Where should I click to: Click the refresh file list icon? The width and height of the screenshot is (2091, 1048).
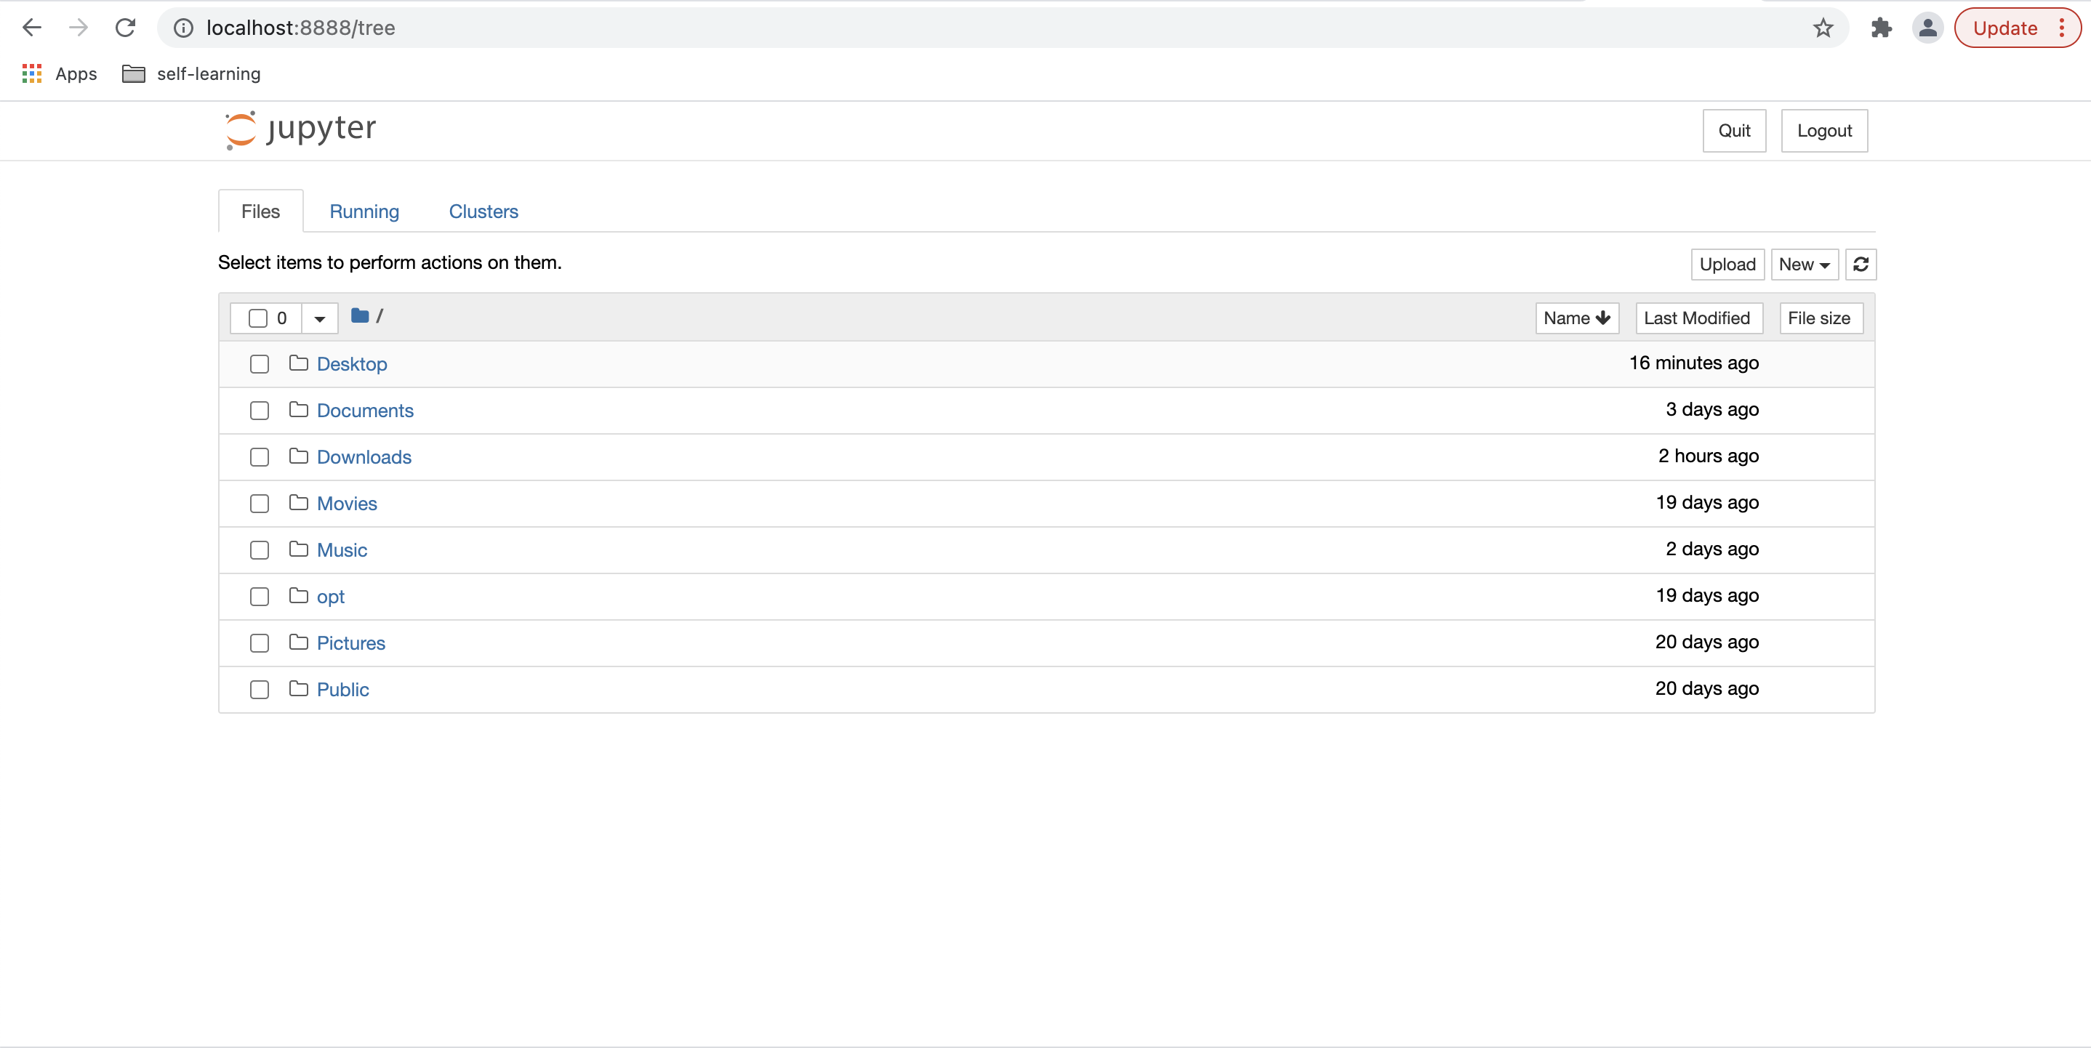click(x=1860, y=265)
